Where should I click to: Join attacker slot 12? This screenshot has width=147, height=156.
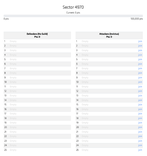pyautogui.click(x=140, y=91)
